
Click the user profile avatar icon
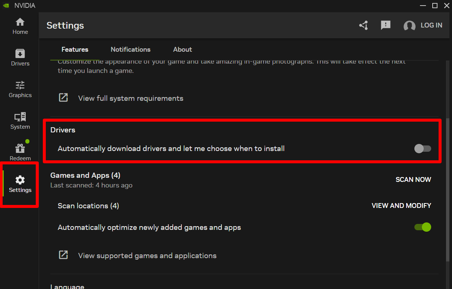click(x=409, y=26)
